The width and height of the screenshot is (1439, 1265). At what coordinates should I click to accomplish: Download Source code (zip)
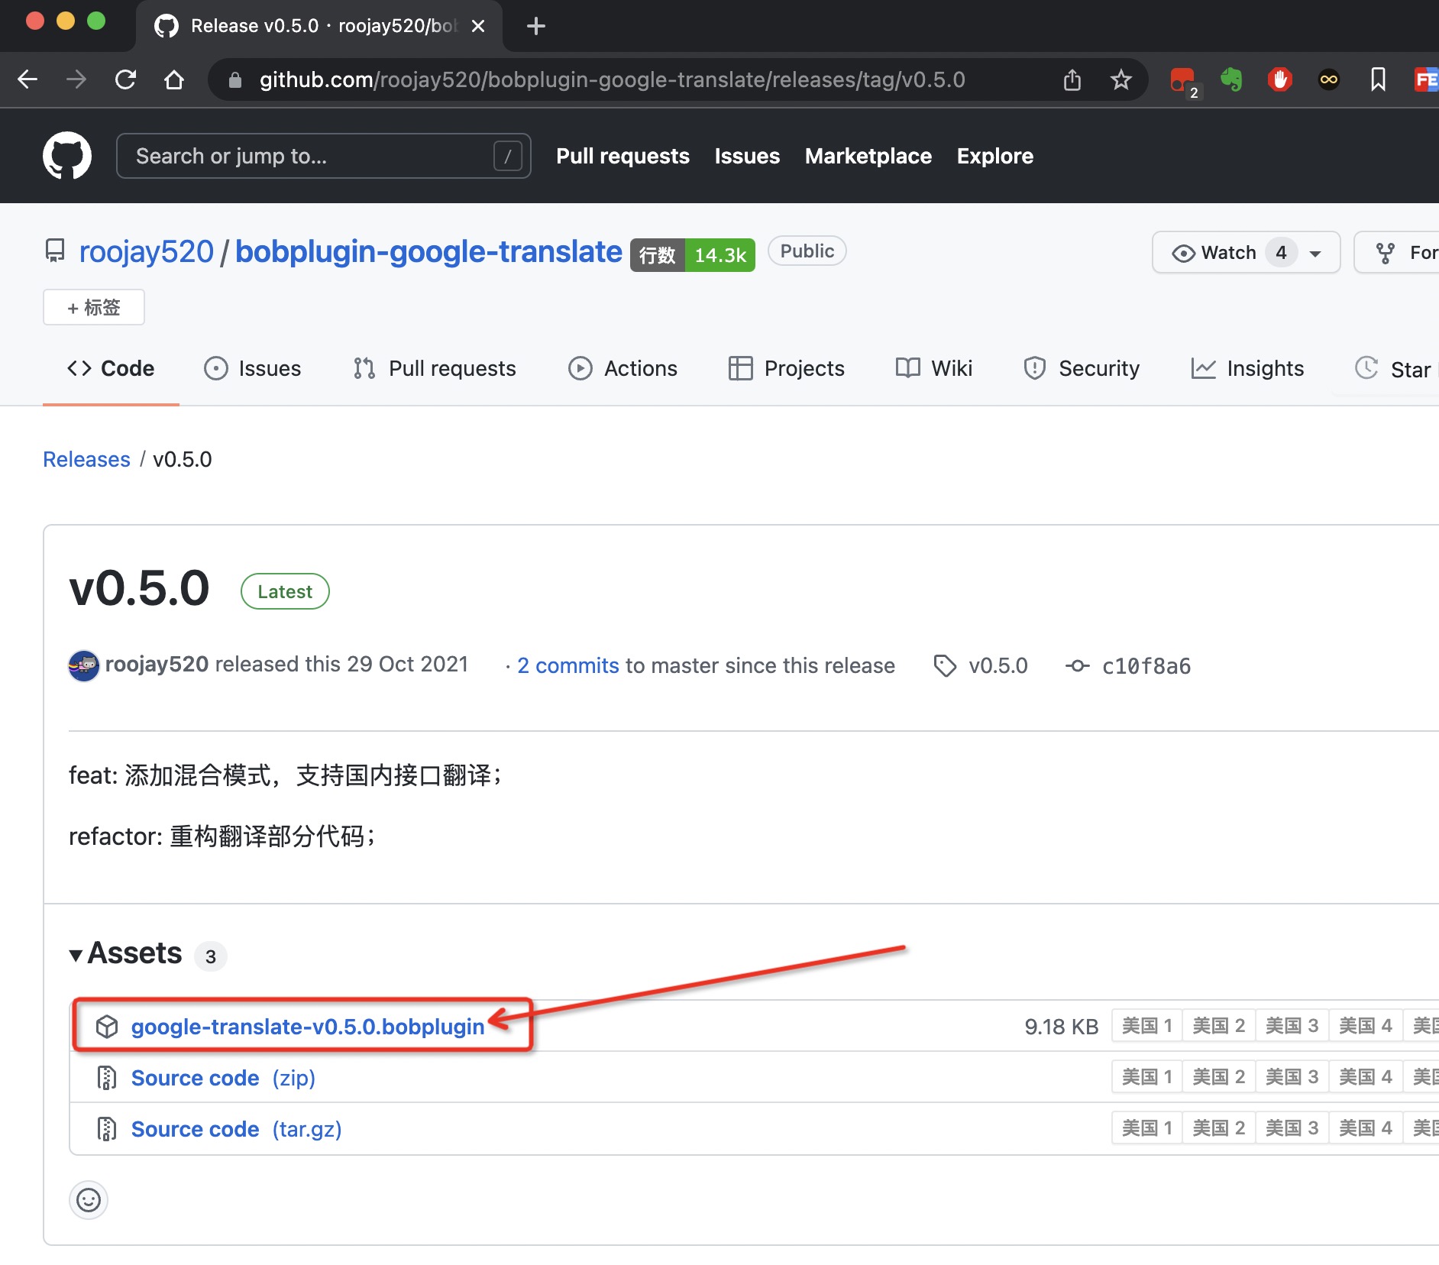(x=223, y=1078)
